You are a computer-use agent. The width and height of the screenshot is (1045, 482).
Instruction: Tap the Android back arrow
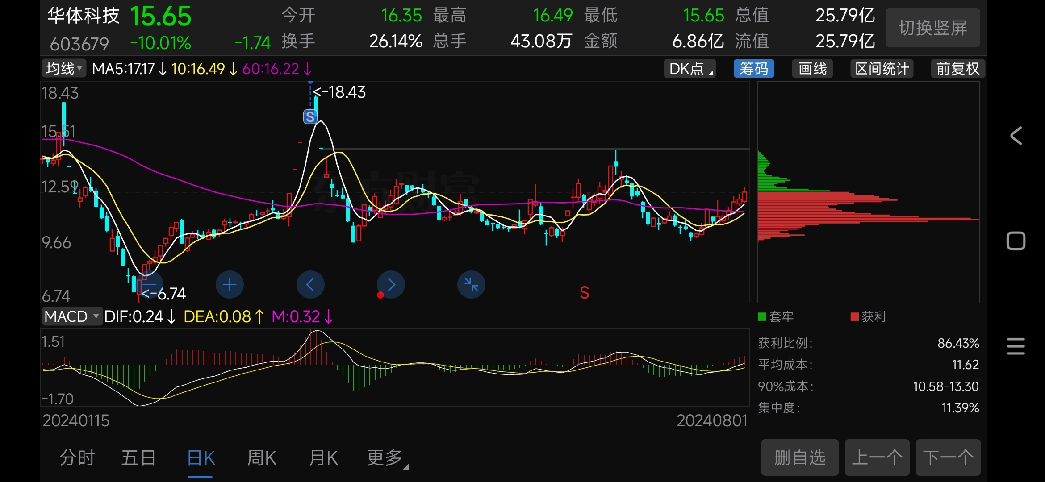point(1016,136)
